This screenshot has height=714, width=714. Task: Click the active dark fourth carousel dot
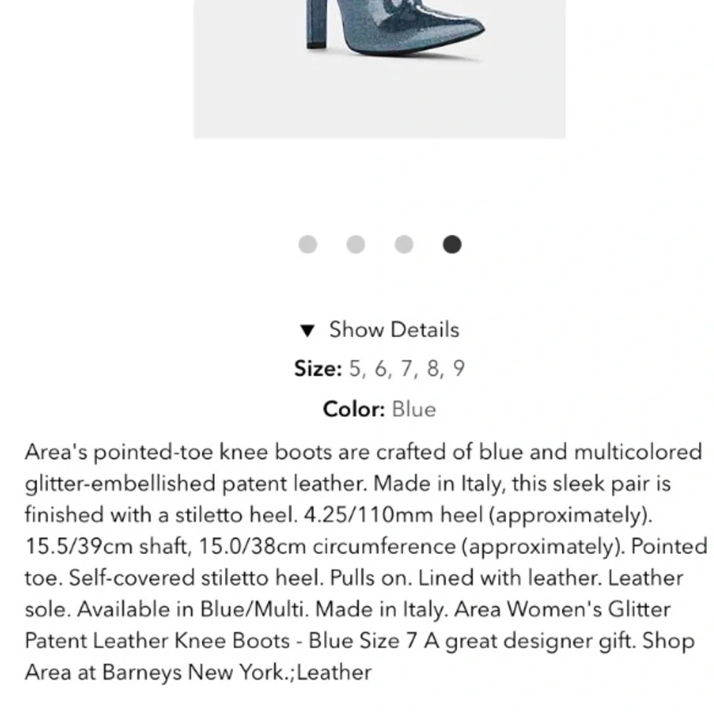(x=453, y=244)
